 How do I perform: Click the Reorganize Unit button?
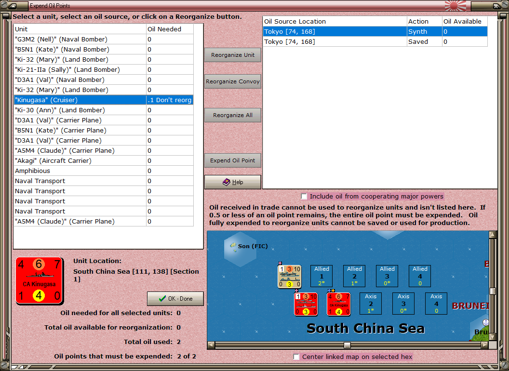click(x=233, y=55)
